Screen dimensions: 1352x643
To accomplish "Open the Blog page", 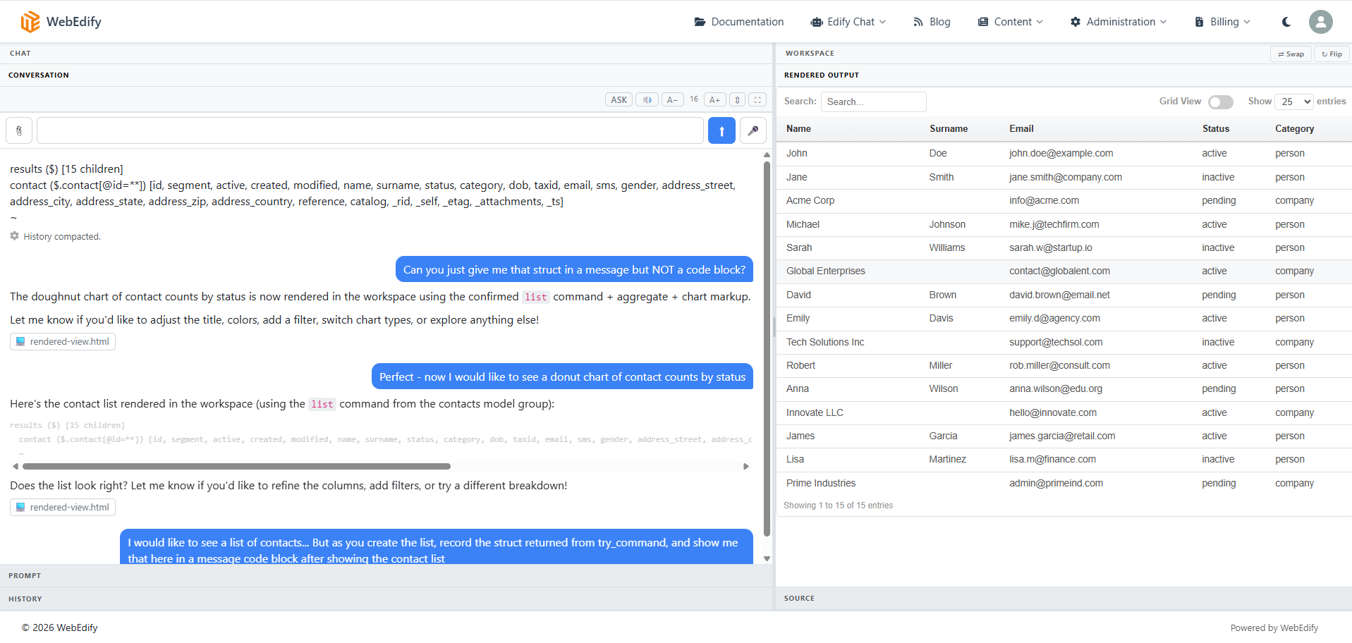I will [932, 22].
